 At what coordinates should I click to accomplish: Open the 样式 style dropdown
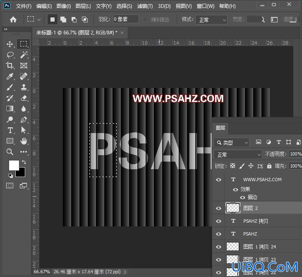(211, 19)
